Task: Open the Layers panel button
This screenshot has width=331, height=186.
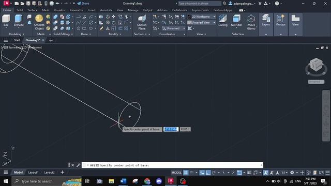Action: [266, 20]
